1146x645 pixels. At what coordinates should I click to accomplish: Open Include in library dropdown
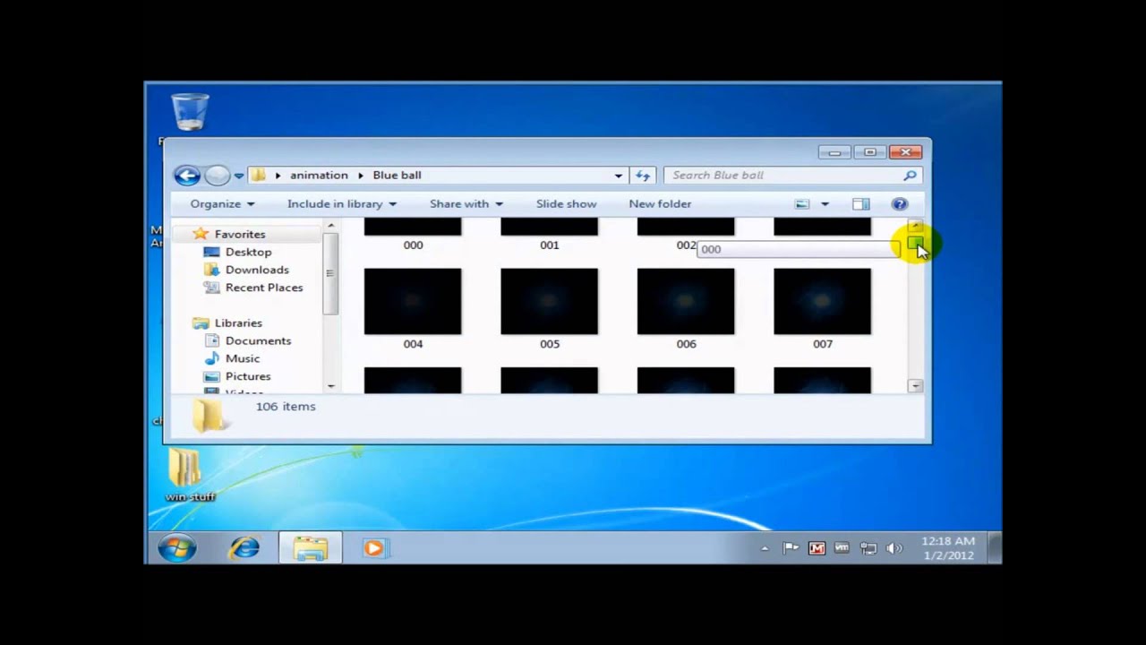[x=342, y=204]
